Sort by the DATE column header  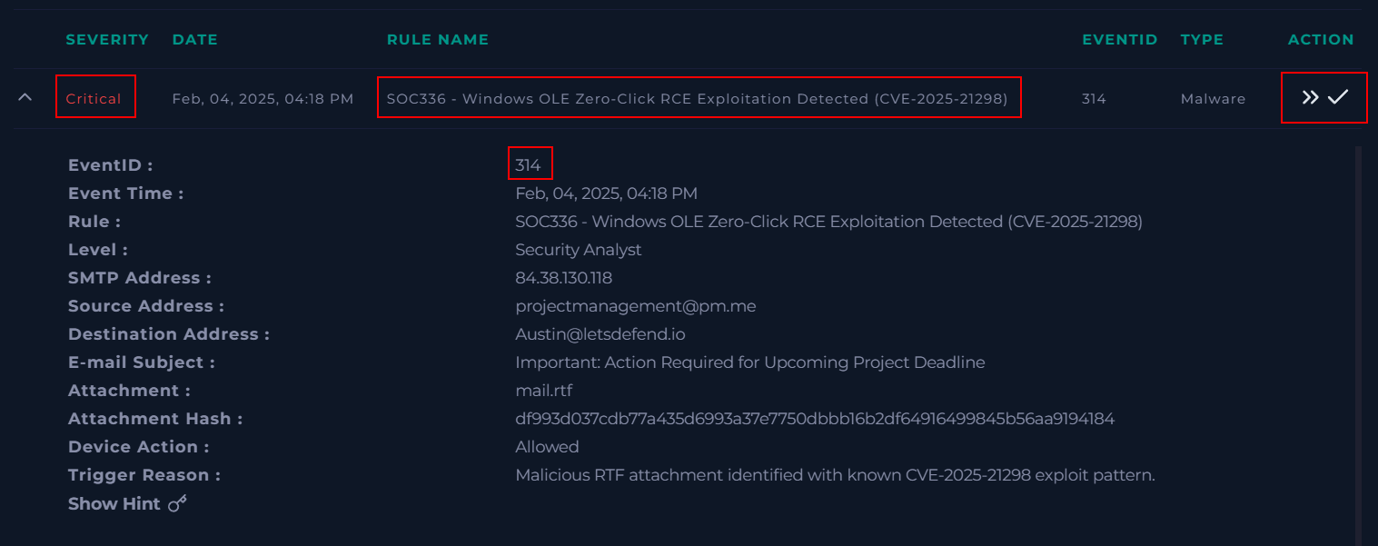click(194, 40)
